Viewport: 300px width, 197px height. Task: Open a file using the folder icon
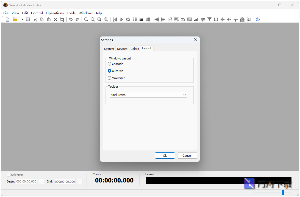point(15,19)
